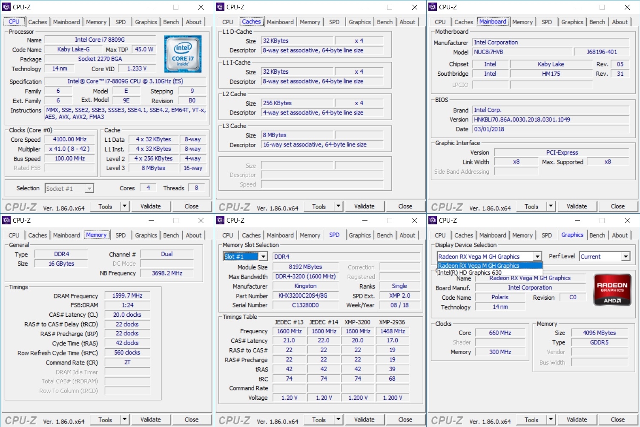This screenshot has width=640, height=427.
Task: Click the GPU Core clock 660 MHz value
Action: (500, 333)
